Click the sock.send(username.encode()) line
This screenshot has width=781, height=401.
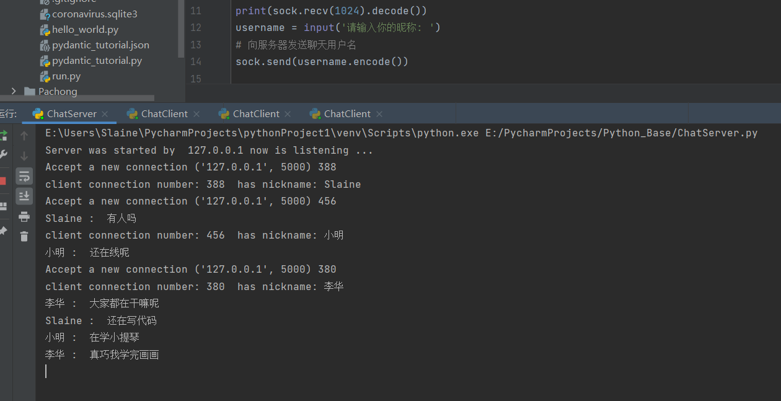[x=322, y=61]
